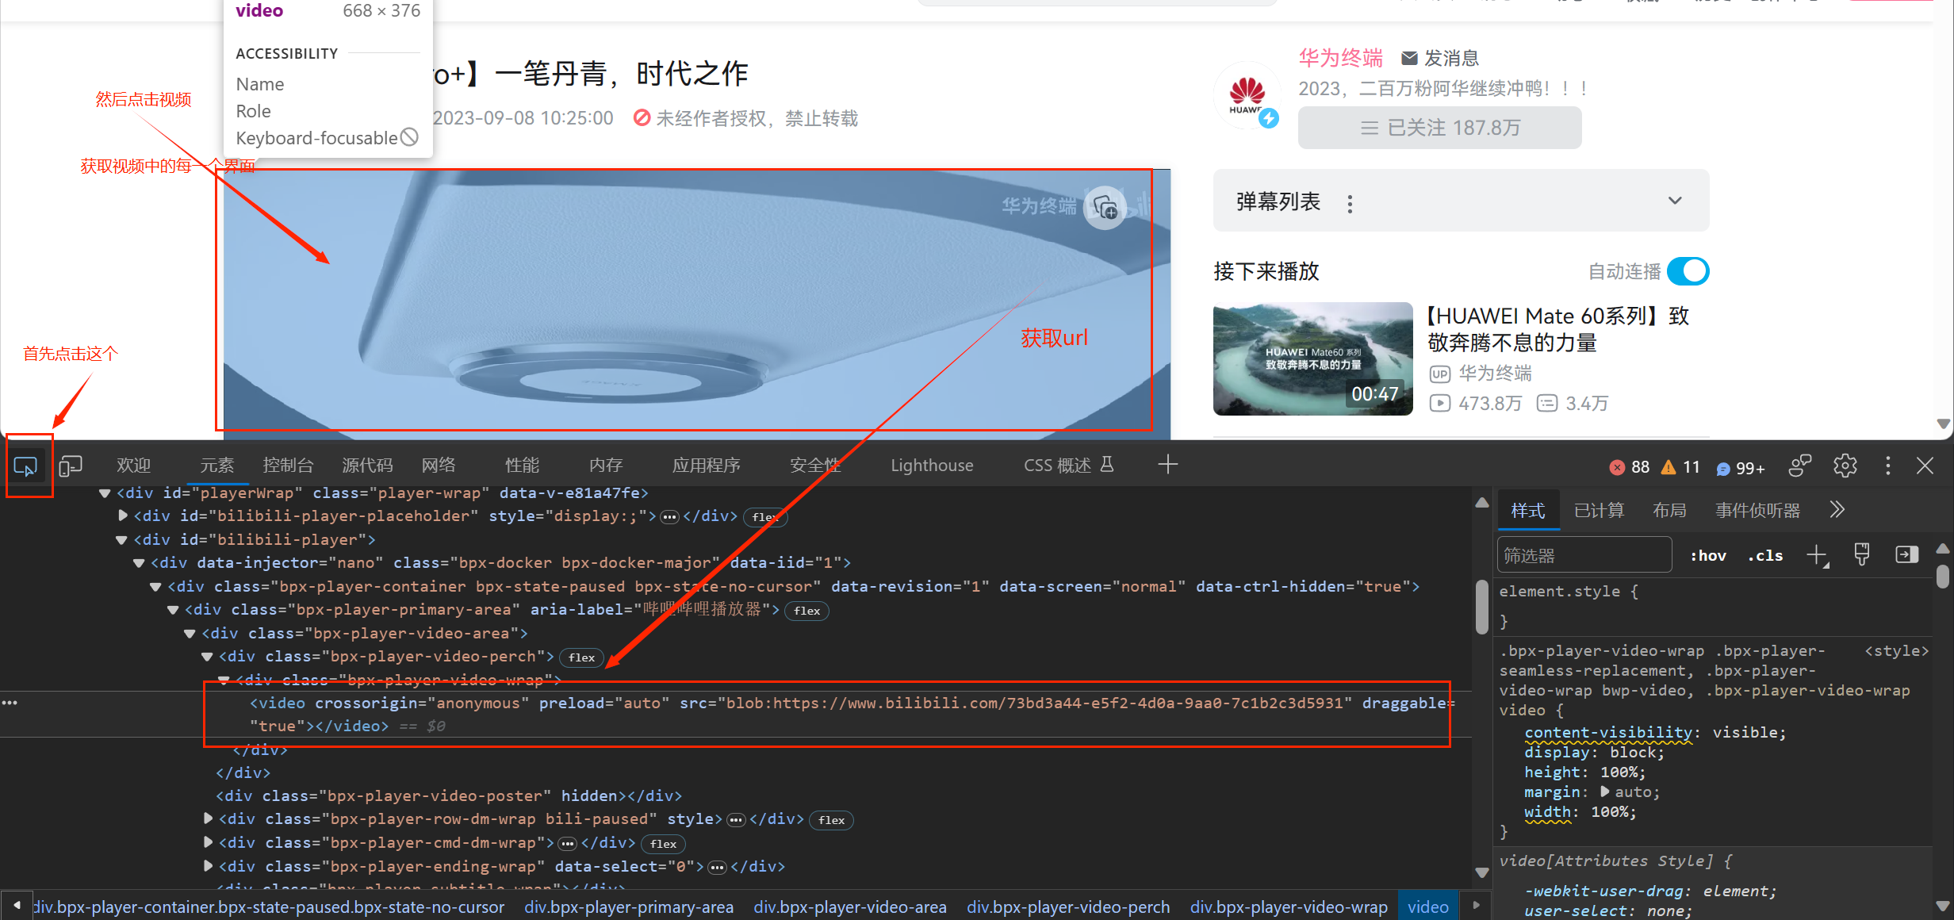The height and width of the screenshot is (920, 1954).
Task: Collapse bpx-player-primary-area node
Action: coord(173,610)
